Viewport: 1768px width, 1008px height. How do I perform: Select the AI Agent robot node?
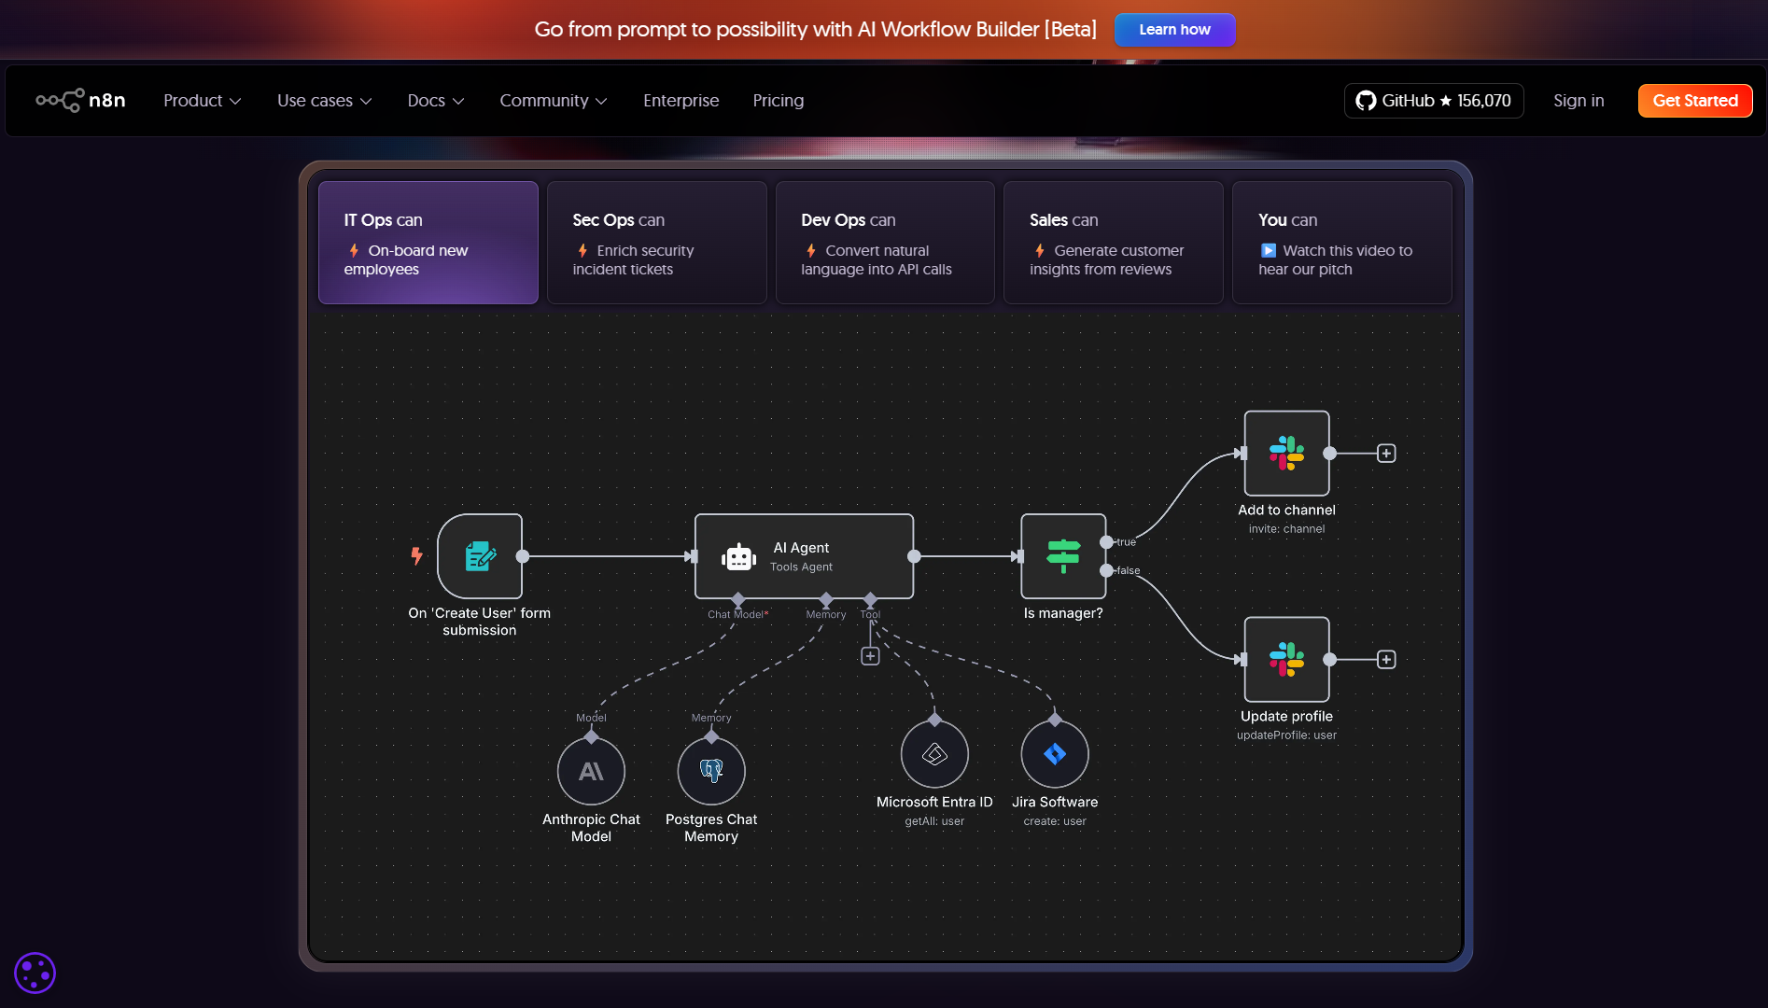(803, 556)
